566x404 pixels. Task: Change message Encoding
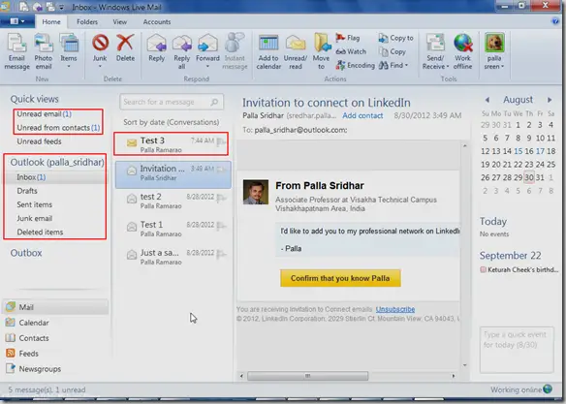[x=355, y=65]
